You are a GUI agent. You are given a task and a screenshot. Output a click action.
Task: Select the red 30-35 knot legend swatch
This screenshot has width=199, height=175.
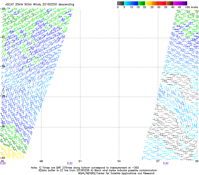(x=162, y=3)
